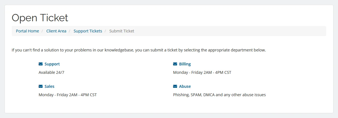Viewport: 338px width, 118px height.
Task: Go to Portal Home in breadcrumb
Action: coord(27,31)
